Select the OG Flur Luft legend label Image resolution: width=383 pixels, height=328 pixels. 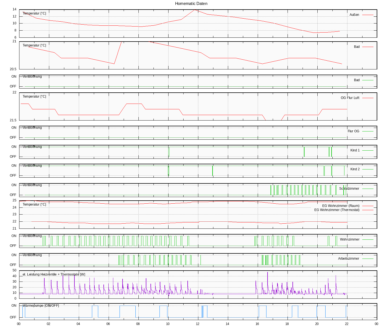(x=350, y=98)
